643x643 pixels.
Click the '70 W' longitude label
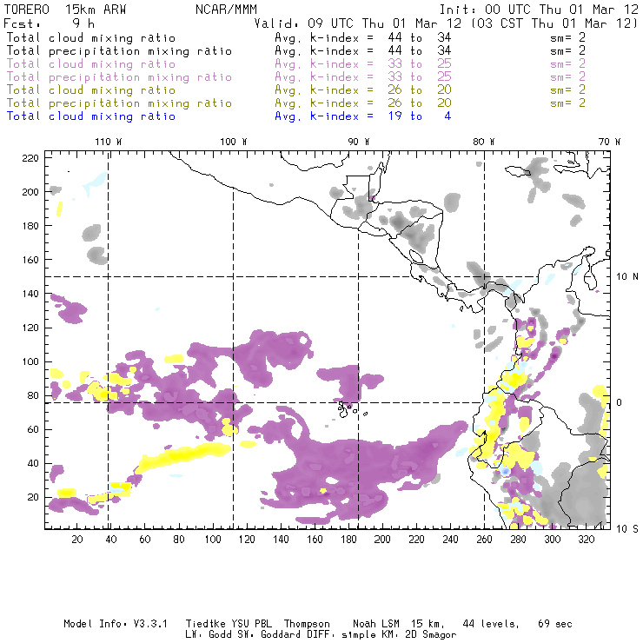609,142
